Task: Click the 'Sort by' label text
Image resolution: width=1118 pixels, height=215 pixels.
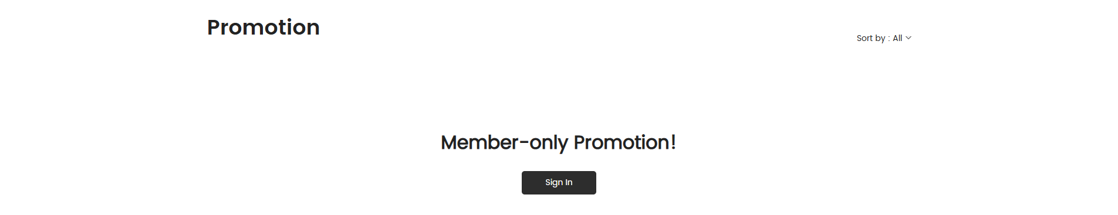Action: tap(871, 38)
